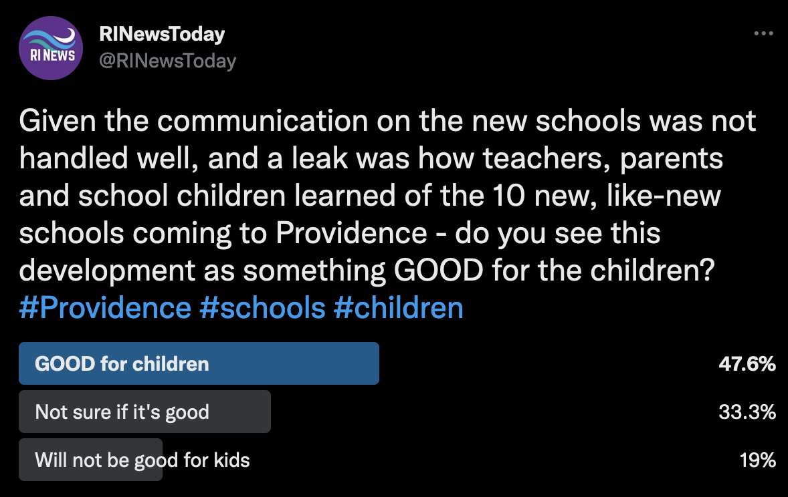Open the @RINewsToday handle link
788x497 pixels.
(x=167, y=61)
